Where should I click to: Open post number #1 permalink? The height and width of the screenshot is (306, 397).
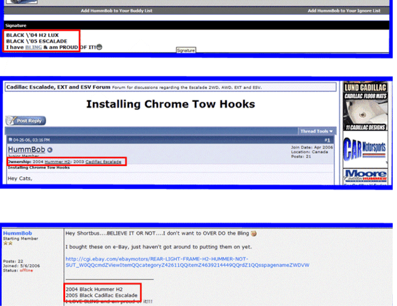click(327, 140)
